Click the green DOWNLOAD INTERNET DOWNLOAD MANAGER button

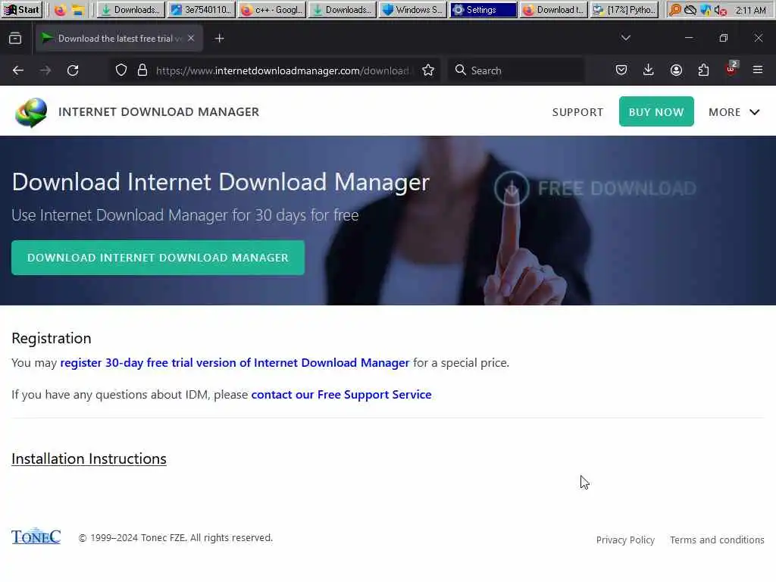pos(158,258)
